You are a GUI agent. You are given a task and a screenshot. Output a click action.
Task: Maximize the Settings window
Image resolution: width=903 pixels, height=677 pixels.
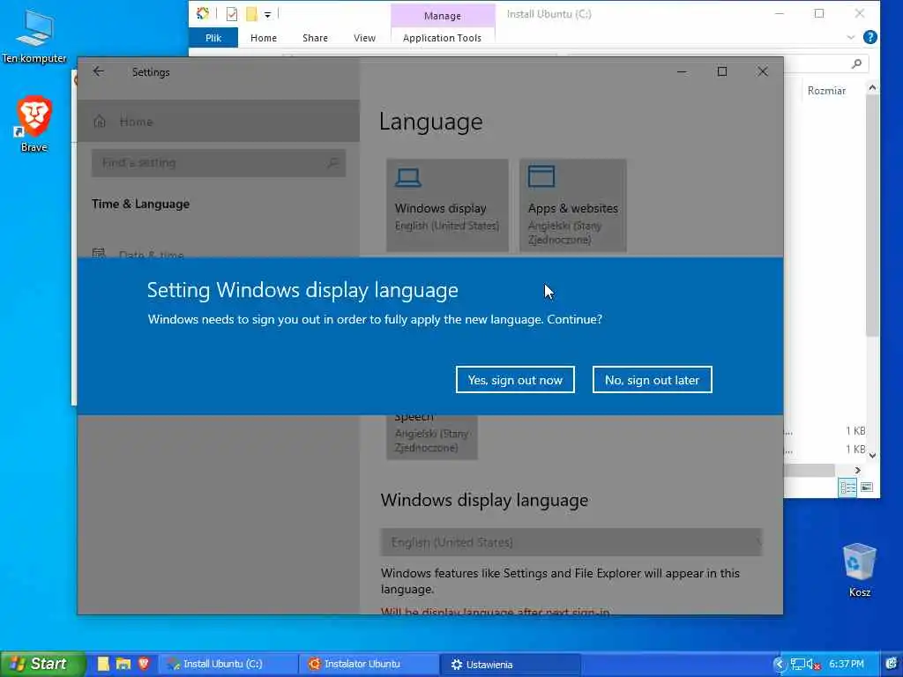pyautogui.click(x=722, y=71)
